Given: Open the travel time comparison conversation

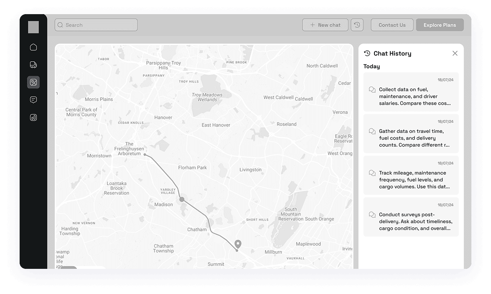Looking at the screenshot, I should click(x=411, y=134).
